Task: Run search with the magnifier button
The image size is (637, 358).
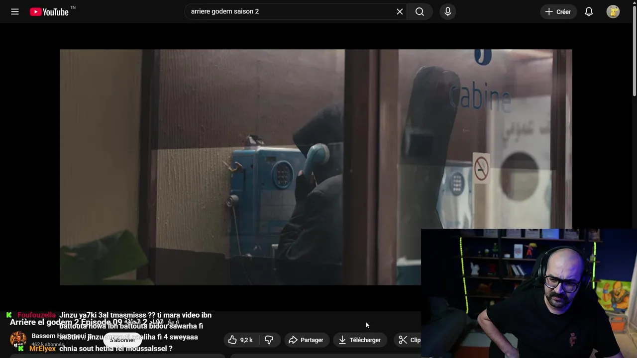Action: 420,11
